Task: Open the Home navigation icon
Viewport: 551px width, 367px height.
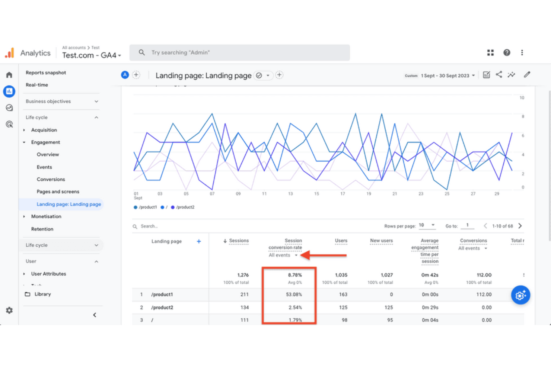Action: pos(9,75)
